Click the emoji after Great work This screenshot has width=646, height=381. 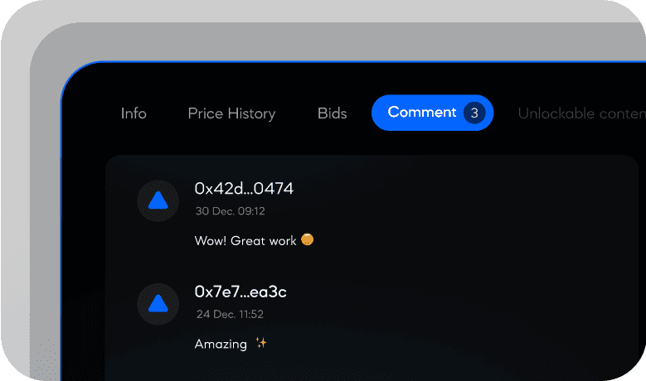(x=307, y=239)
